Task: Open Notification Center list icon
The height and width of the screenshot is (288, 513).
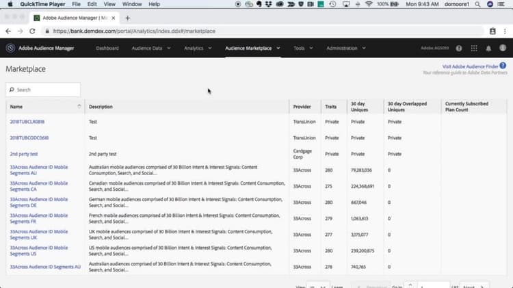Action: pyautogui.click(x=501, y=4)
